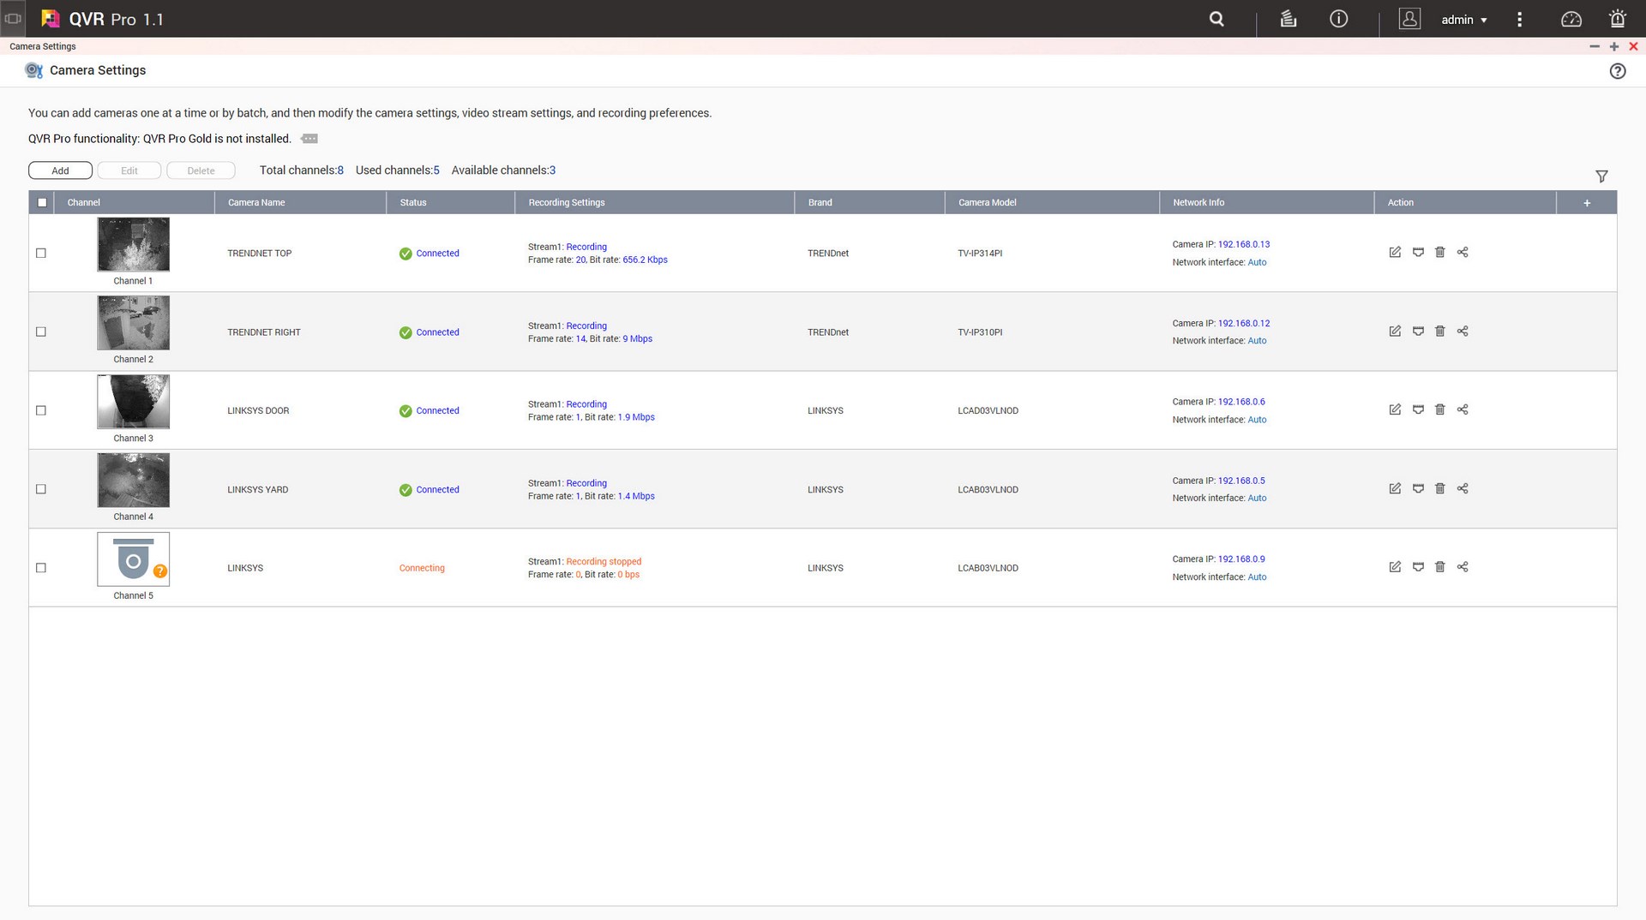The image size is (1646, 920).
Task: Open stream settings icon for Channel 5
Action: pyautogui.click(x=1418, y=566)
